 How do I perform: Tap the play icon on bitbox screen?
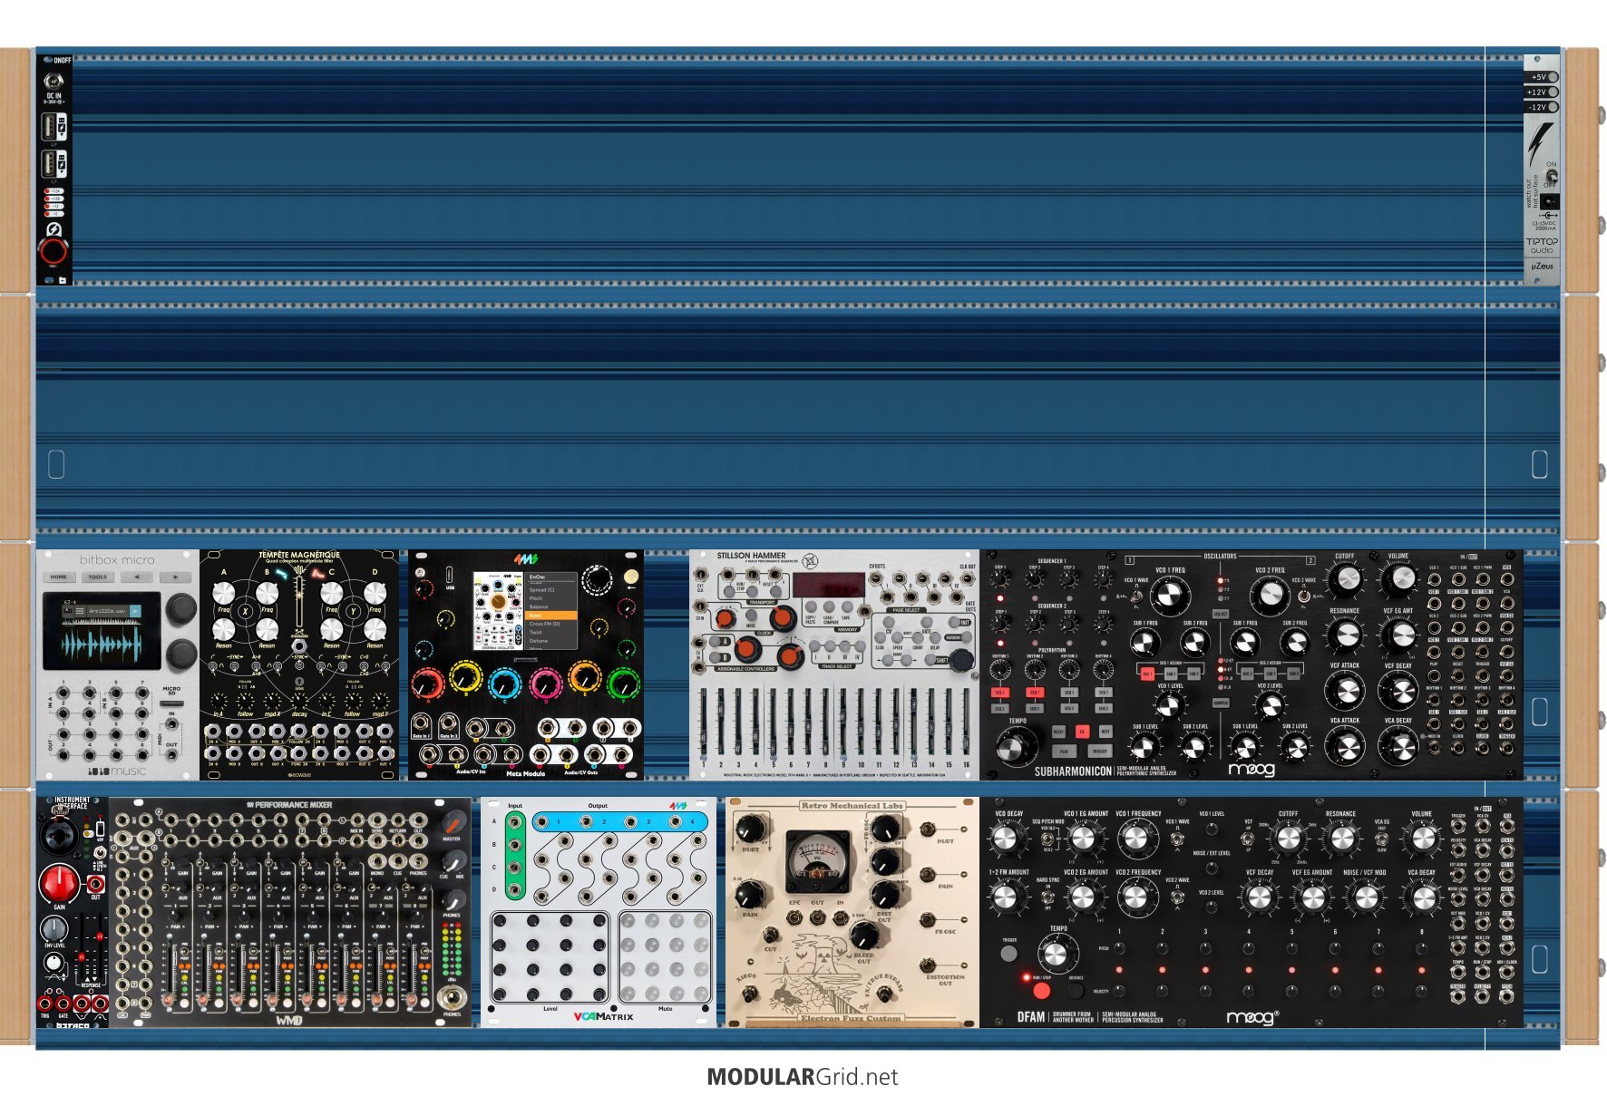(135, 612)
